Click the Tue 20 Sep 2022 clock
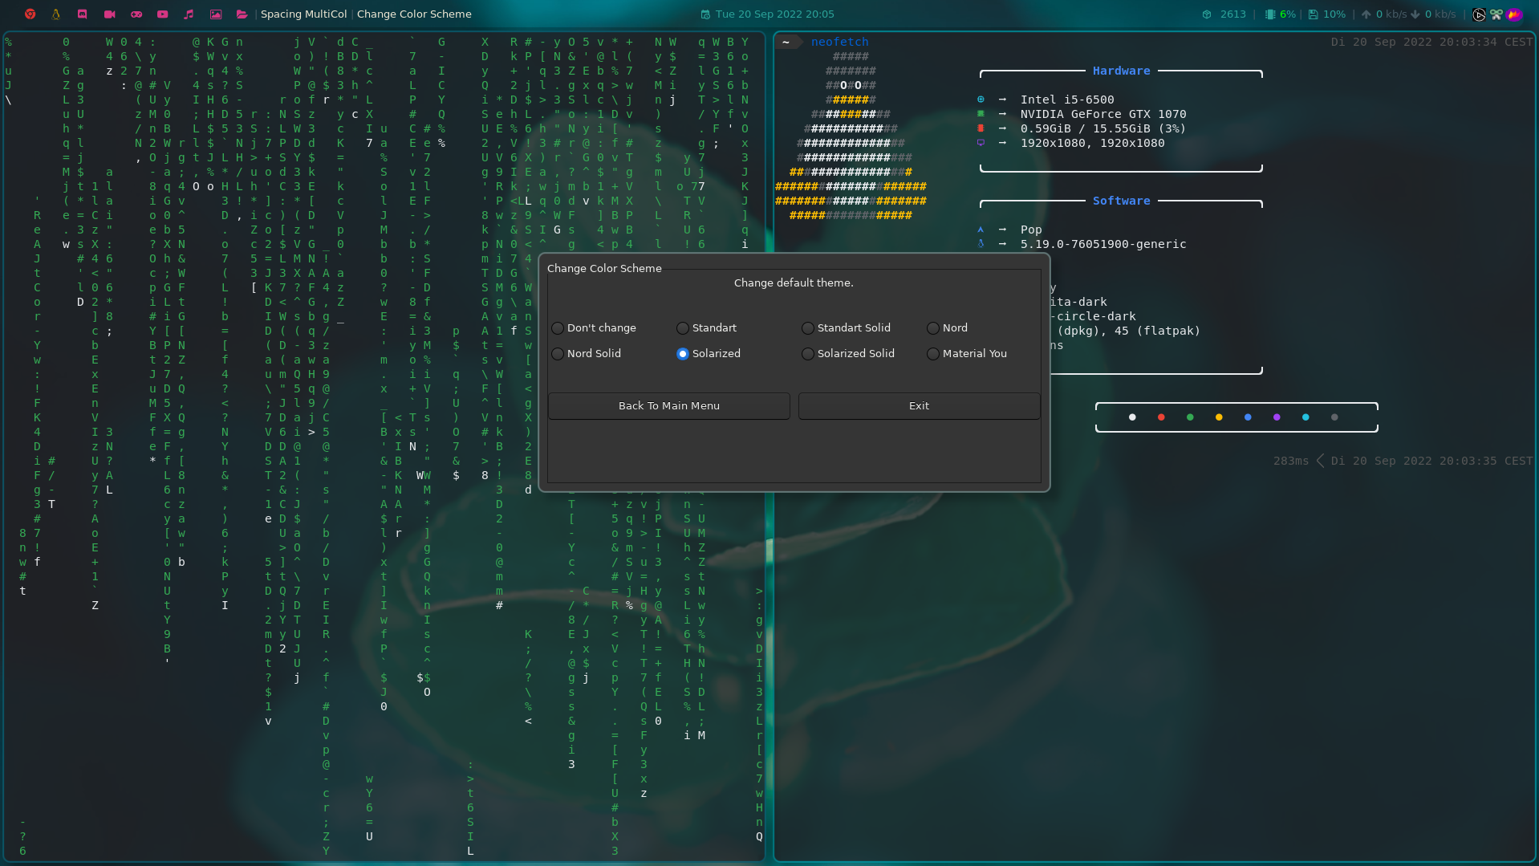1539x866 pixels. (x=775, y=14)
